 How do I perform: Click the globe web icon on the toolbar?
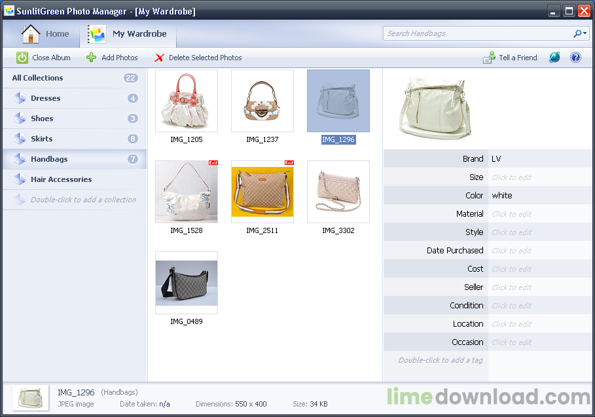click(554, 57)
